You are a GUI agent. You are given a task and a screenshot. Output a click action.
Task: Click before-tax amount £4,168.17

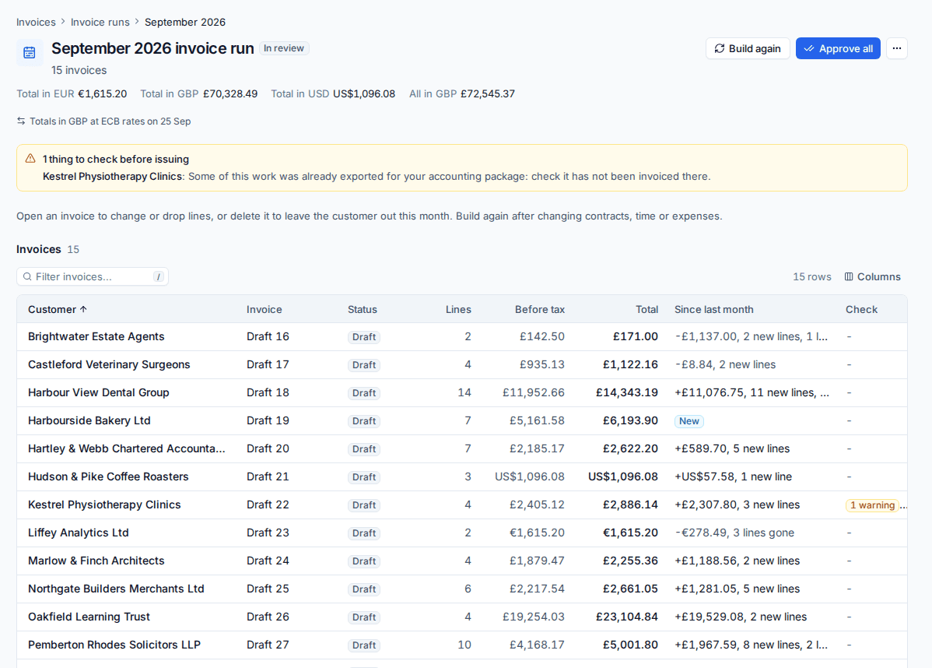coord(537,644)
